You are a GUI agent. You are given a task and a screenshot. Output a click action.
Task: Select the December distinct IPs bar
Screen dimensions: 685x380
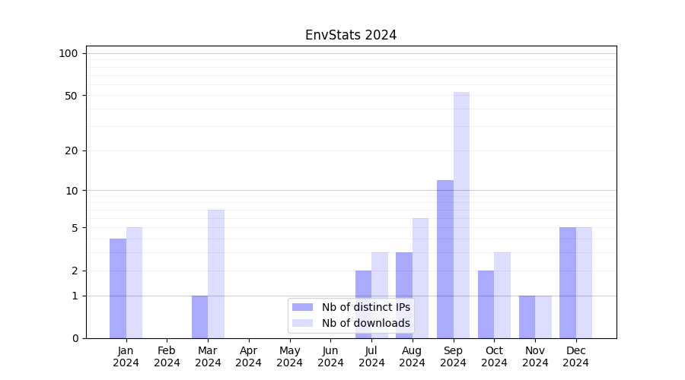[x=568, y=283]
